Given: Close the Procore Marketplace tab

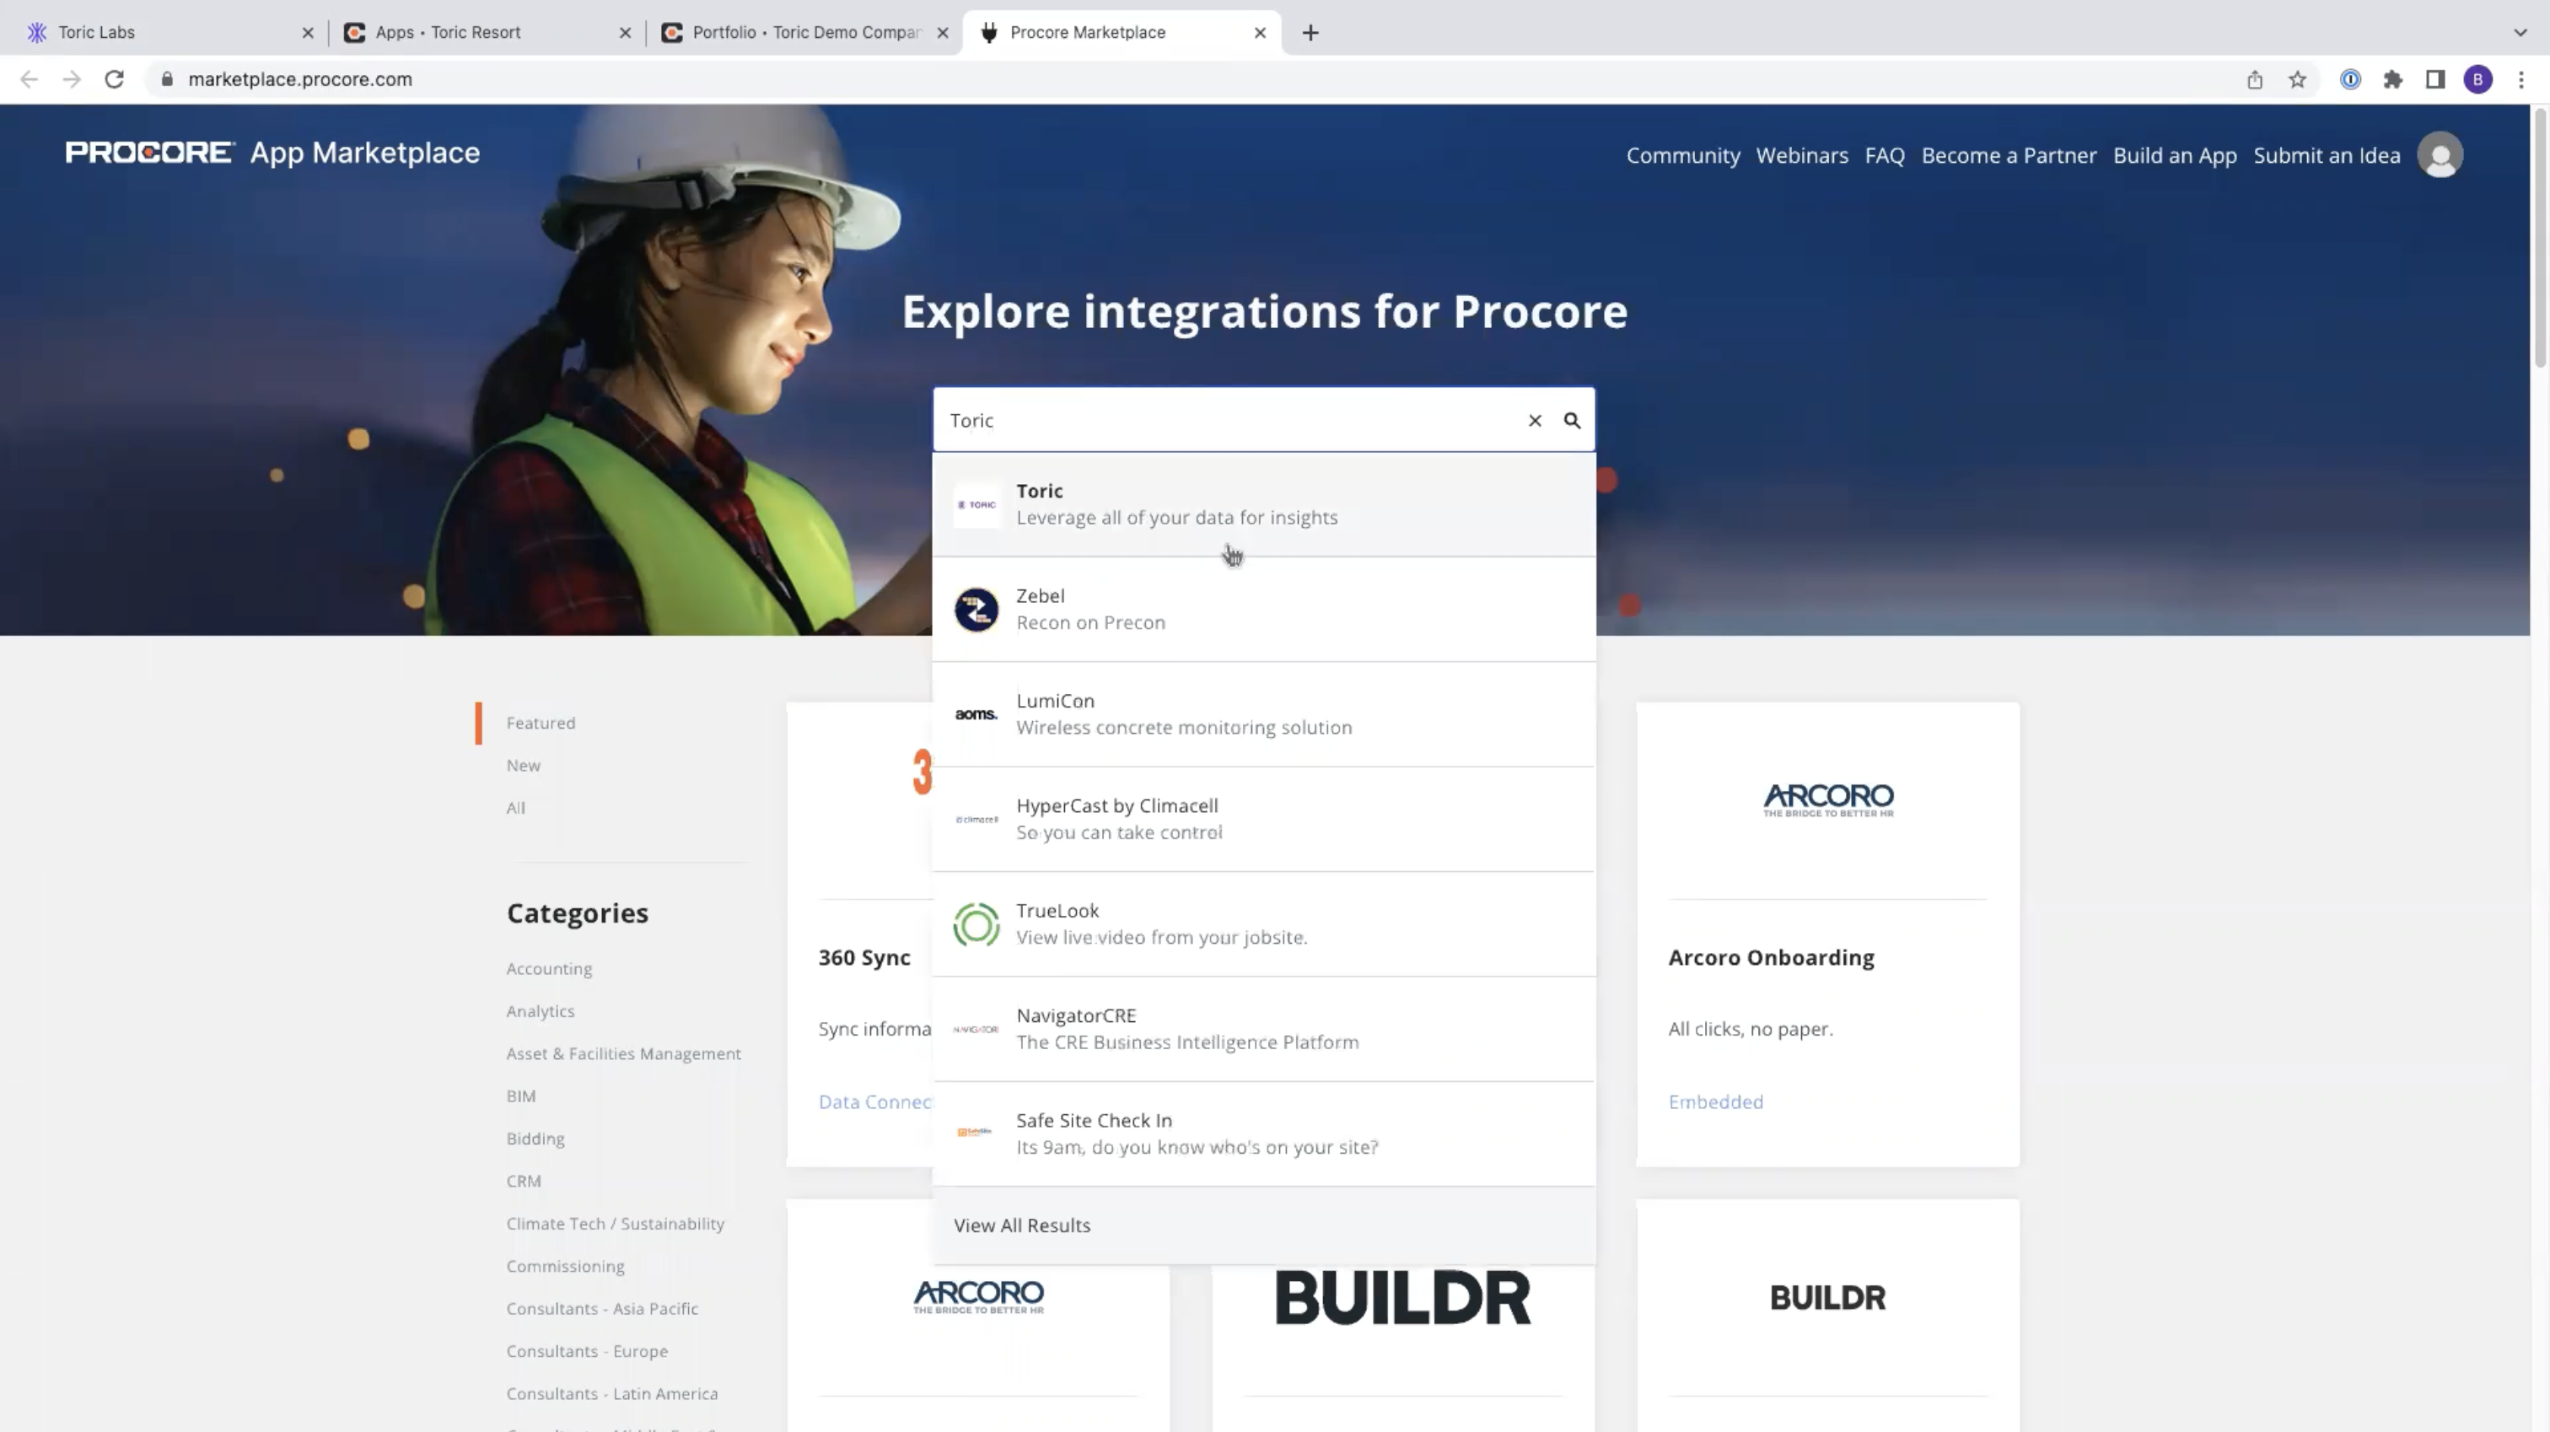Looking at the screenshot, I should pos(1260,33).
